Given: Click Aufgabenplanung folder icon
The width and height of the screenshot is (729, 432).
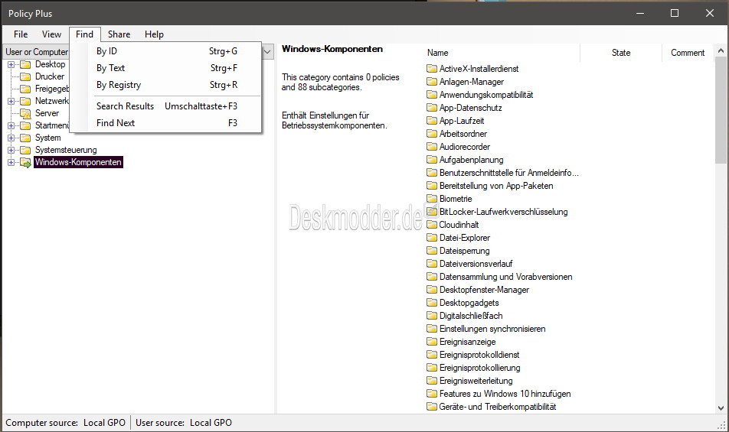Looking at the screenshot, I should pos(432,160).
